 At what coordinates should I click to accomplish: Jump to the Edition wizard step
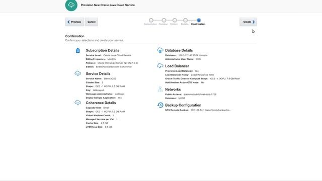[x=175, y=20]
